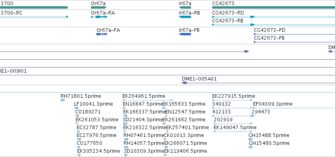Screen dimensions: 335x157
Task: Select the Ir67a-RB transcript glyph
Action: [x=185, y=17]
